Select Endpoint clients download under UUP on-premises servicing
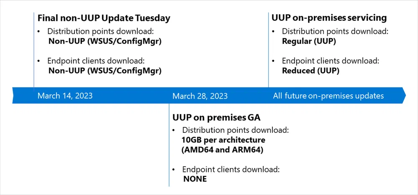 coord(331,61)
